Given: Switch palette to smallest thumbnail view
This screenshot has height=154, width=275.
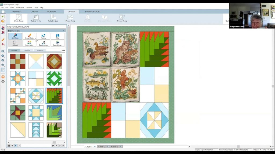Looking at the screenshot, I should tap(19, 145).
